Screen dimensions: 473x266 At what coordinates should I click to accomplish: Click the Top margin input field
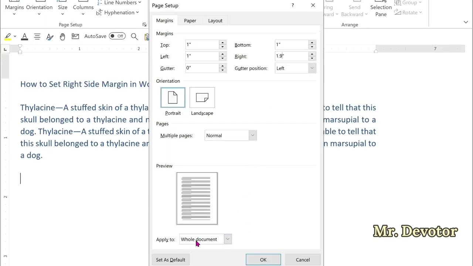202,45
